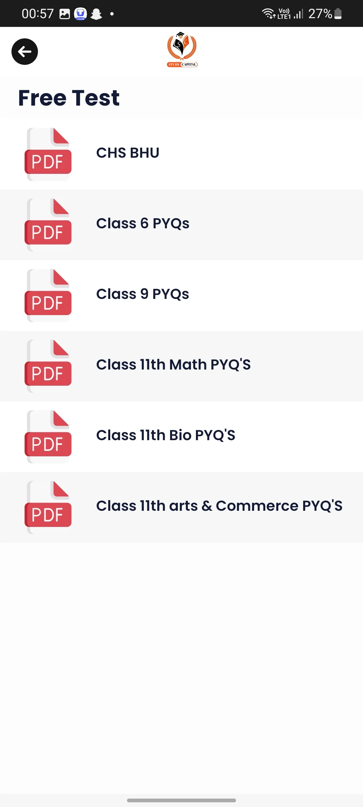Tap the Study Capital logo

click(182, 49)
